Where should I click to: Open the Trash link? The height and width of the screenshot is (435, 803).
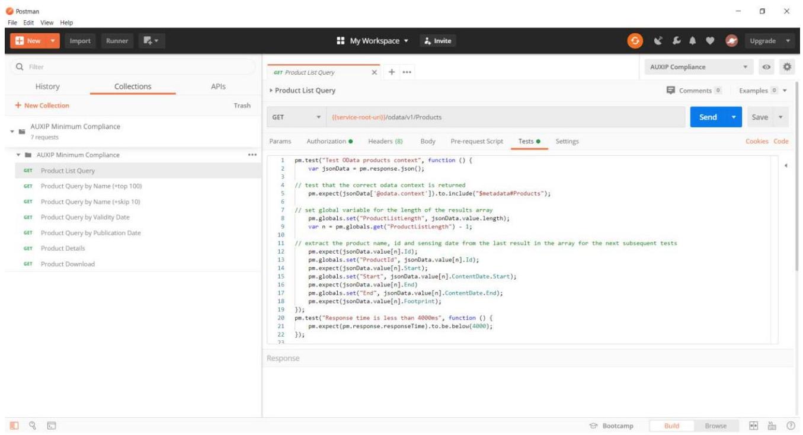242,105
